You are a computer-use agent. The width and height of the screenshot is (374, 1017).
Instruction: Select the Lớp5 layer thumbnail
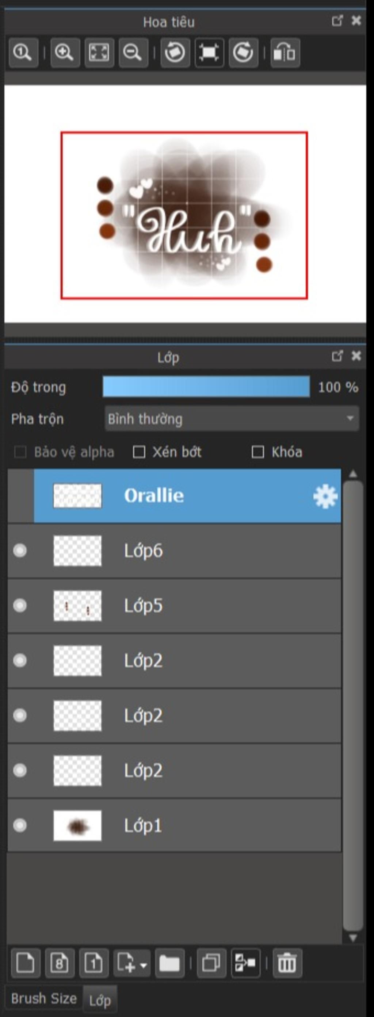pos(77,606)
